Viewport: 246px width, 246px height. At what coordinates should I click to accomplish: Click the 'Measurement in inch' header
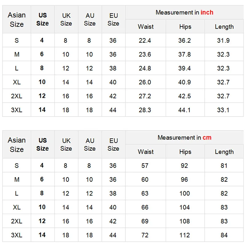click(184, 13)
